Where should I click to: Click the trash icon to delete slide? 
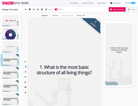[25, 92]
